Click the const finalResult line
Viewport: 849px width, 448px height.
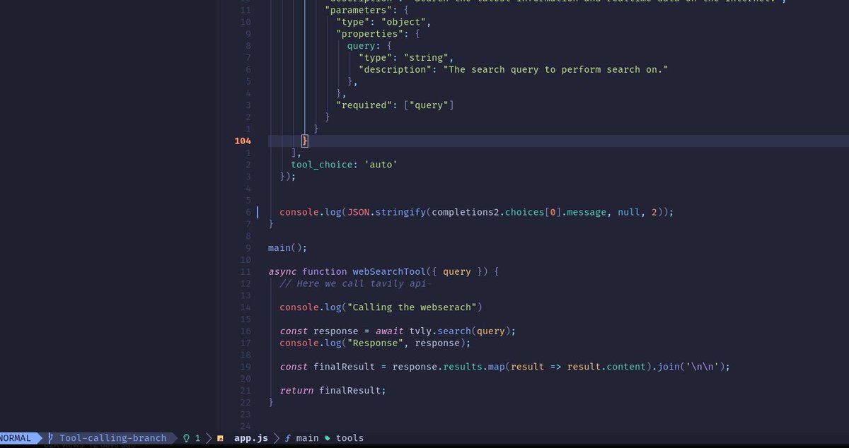pos(504,367)
